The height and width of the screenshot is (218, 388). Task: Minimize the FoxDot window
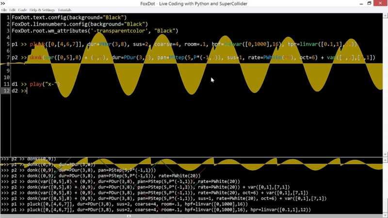361,3
